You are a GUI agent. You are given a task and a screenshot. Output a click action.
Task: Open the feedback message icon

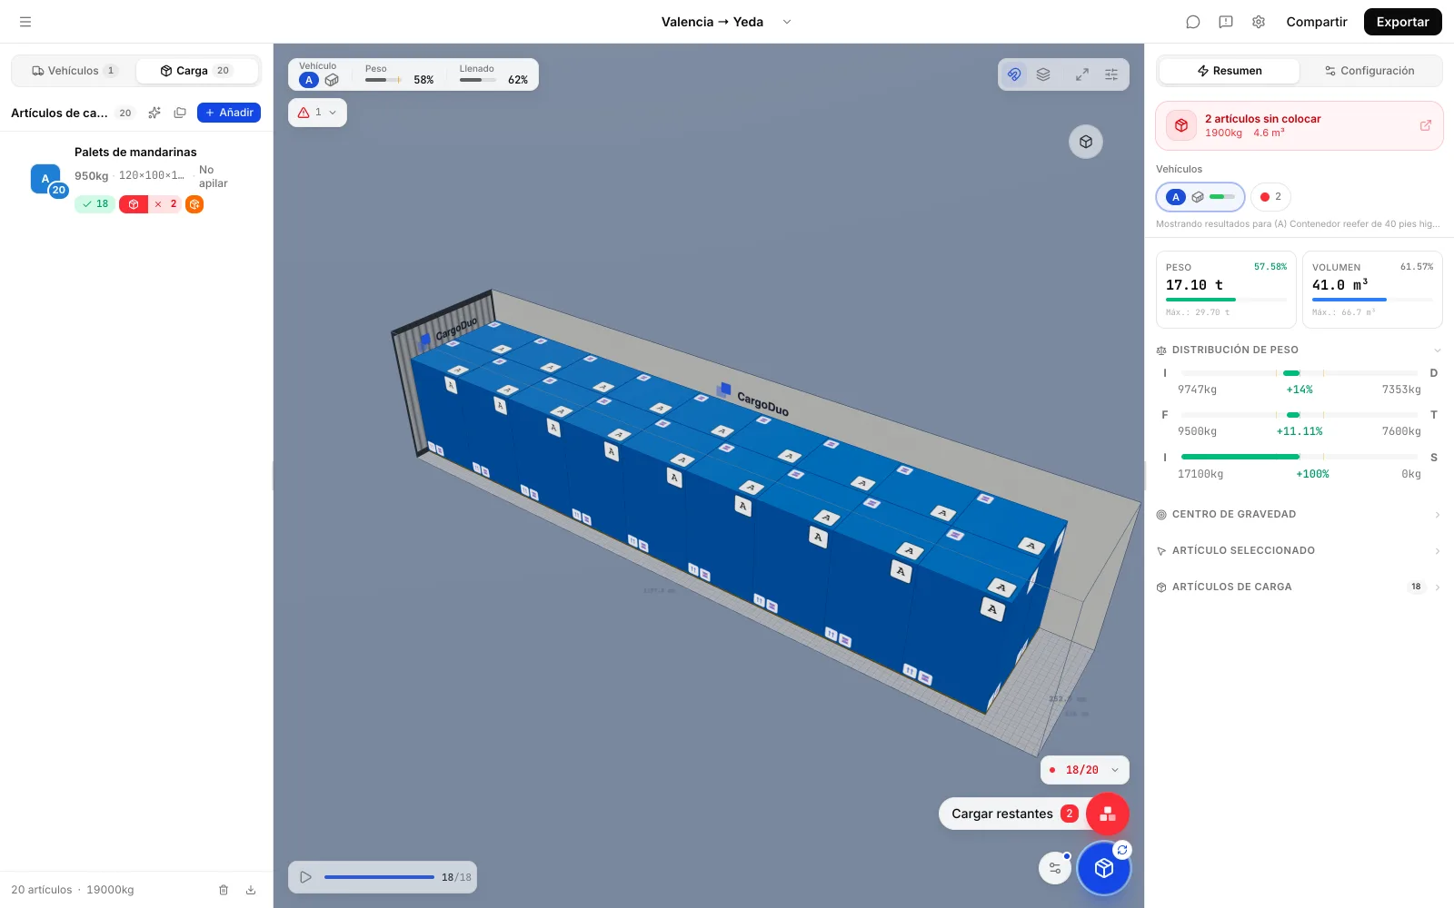[x=1226, y=22]
